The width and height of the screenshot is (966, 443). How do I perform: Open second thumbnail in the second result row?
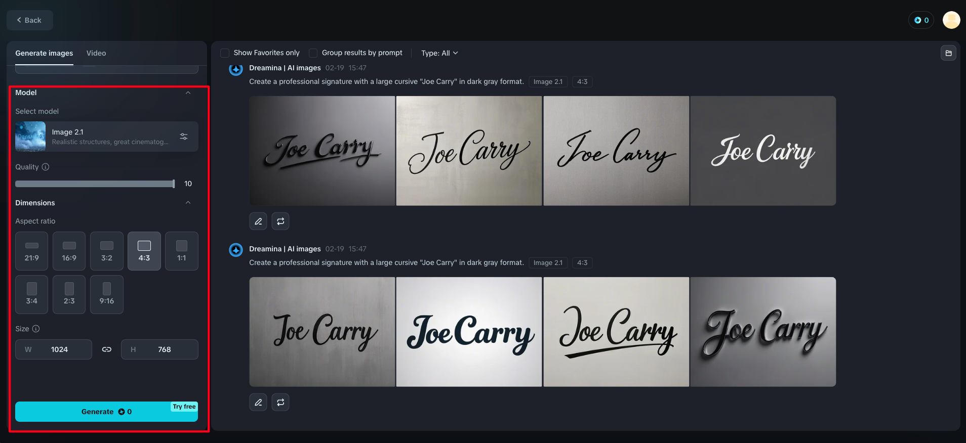[x=469, y=332]
